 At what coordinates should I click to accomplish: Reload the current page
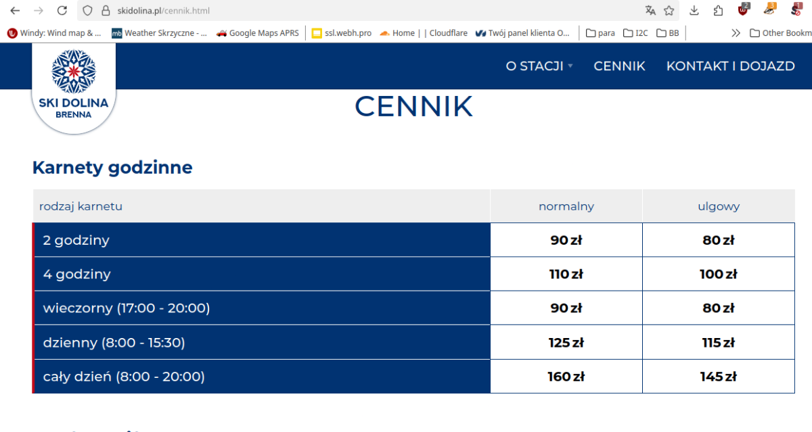coord(62,10)
